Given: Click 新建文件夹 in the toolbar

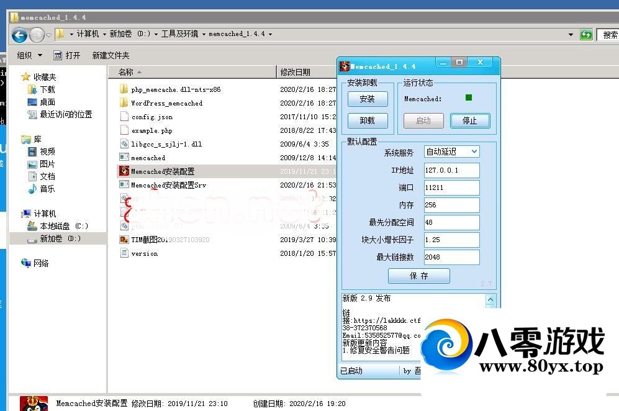Looking at the screenshot, I should [111, 55].
